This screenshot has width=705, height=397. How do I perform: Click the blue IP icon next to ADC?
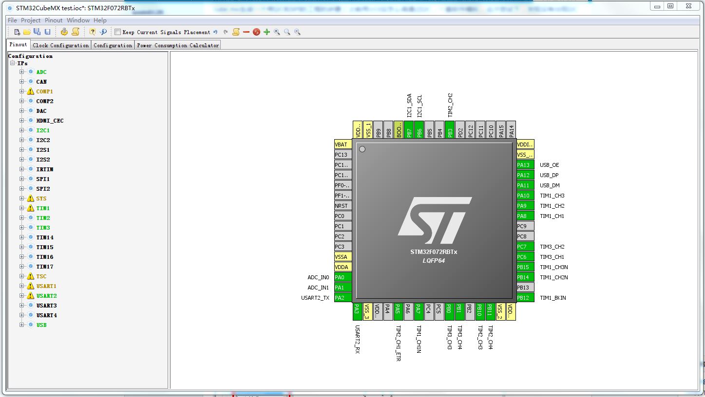(x=31, y=72)
